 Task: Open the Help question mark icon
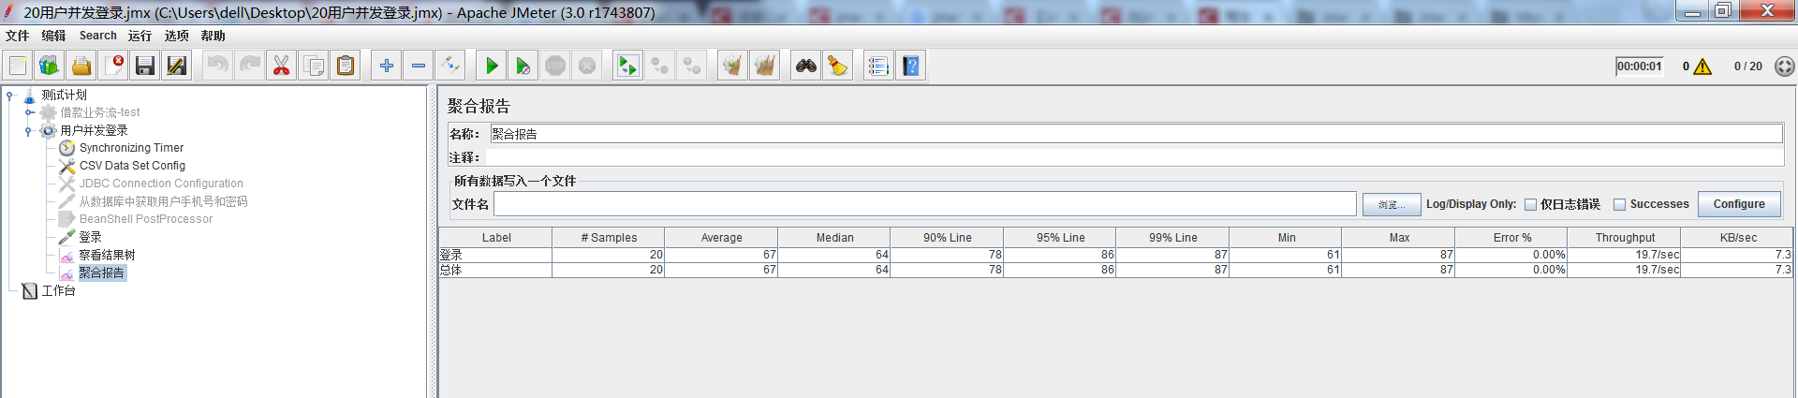[x=911, y=66]
